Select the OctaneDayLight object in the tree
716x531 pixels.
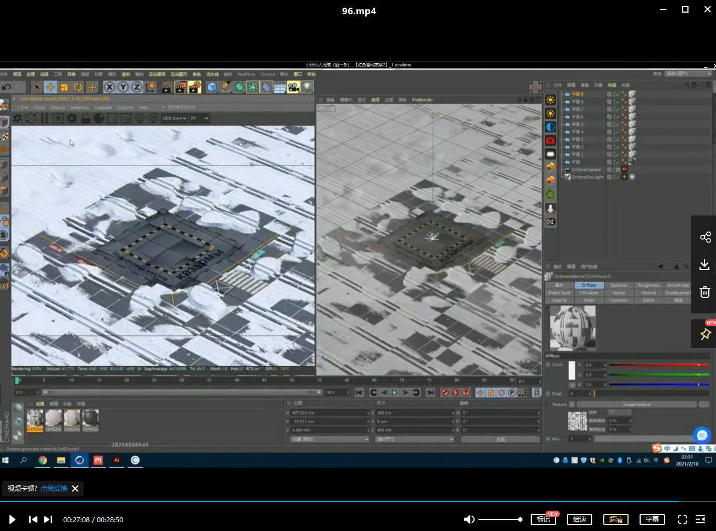(x=587, y=177)
